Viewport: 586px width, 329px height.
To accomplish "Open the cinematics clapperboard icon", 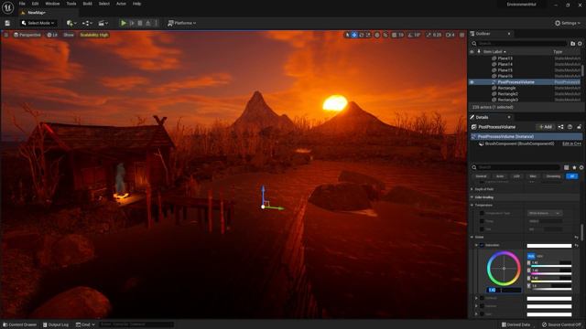I will pyautogui.click(x=103, y=23).
